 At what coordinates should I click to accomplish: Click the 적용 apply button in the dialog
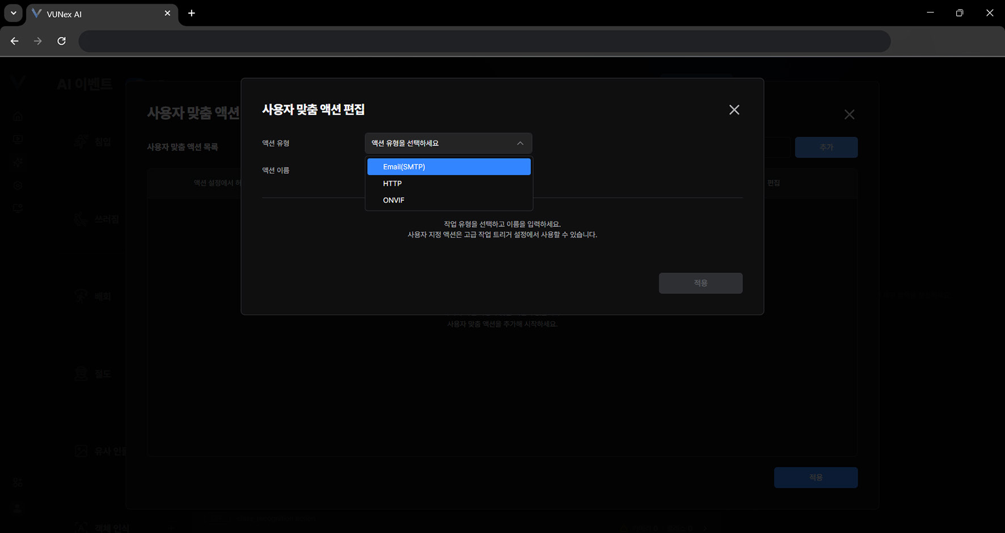click(x=700, y=283)
